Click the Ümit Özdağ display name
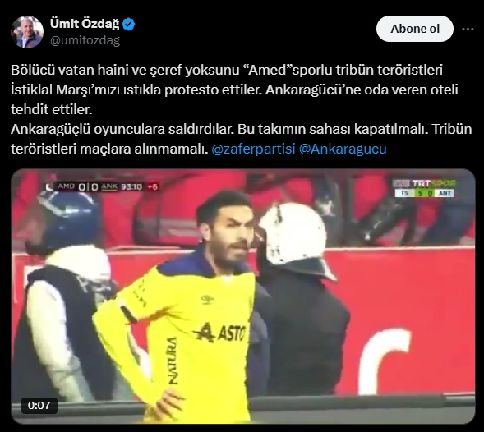Viewport: 484px width, 432px height. [x=85, y=24]
